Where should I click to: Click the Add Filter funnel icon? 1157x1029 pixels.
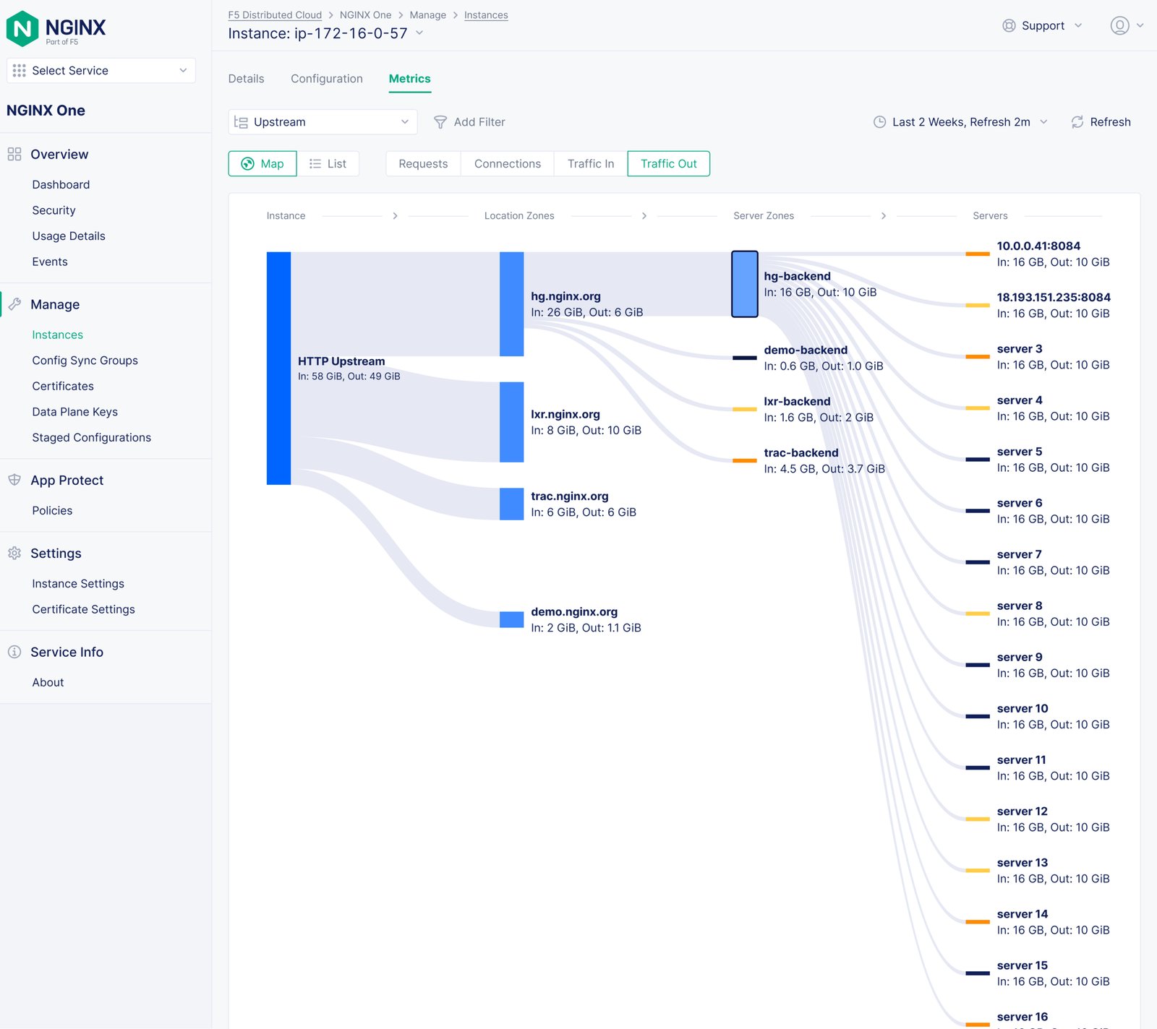pyautogui.click(x=440, y=122)
